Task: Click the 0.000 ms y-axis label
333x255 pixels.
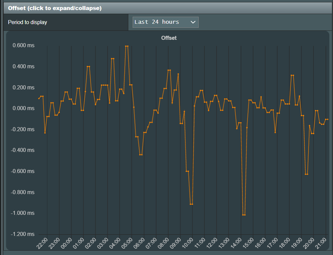Action: (24, 108)
